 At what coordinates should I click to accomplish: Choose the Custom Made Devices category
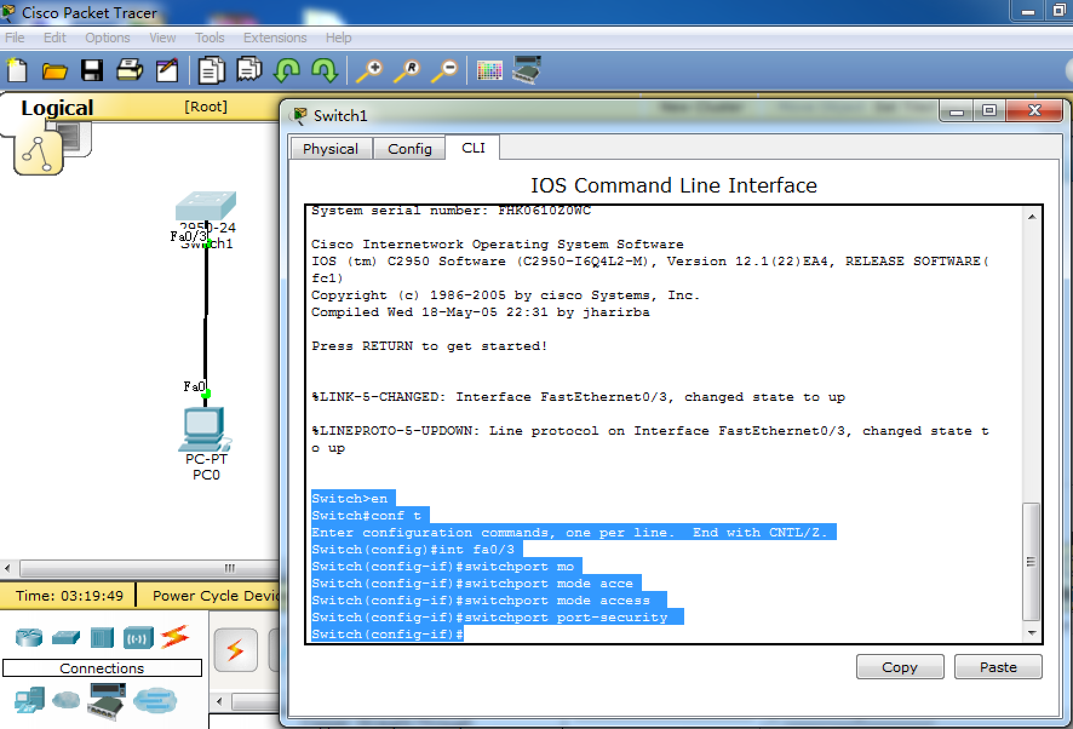107,701
